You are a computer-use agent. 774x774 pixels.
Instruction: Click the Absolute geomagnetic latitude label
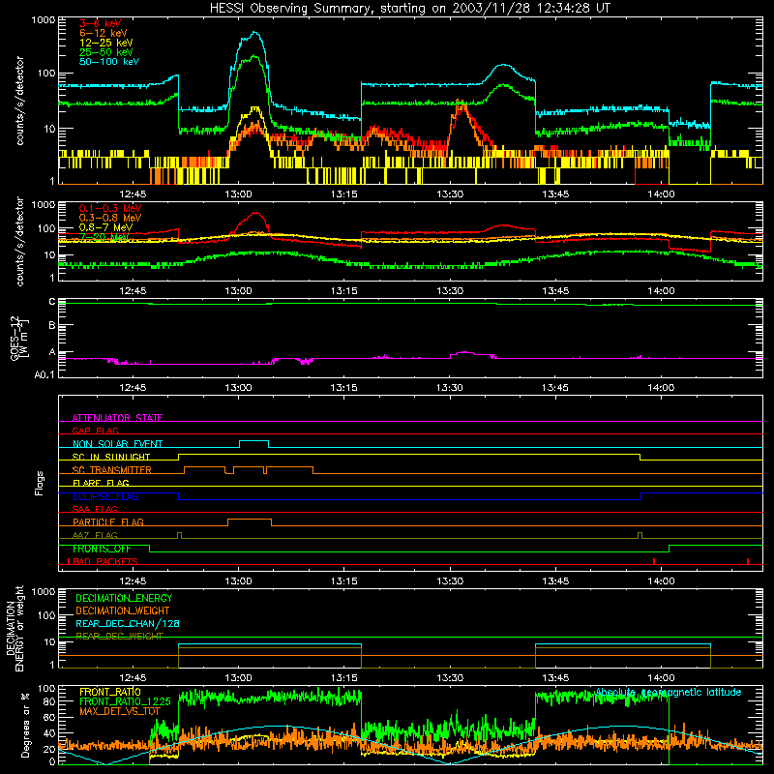[x=669, y=692]
